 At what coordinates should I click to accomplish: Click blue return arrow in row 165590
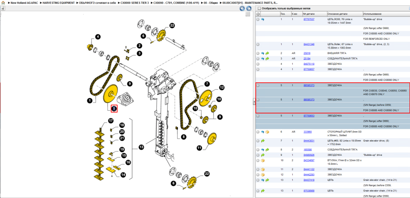click(x=263, y=150)
